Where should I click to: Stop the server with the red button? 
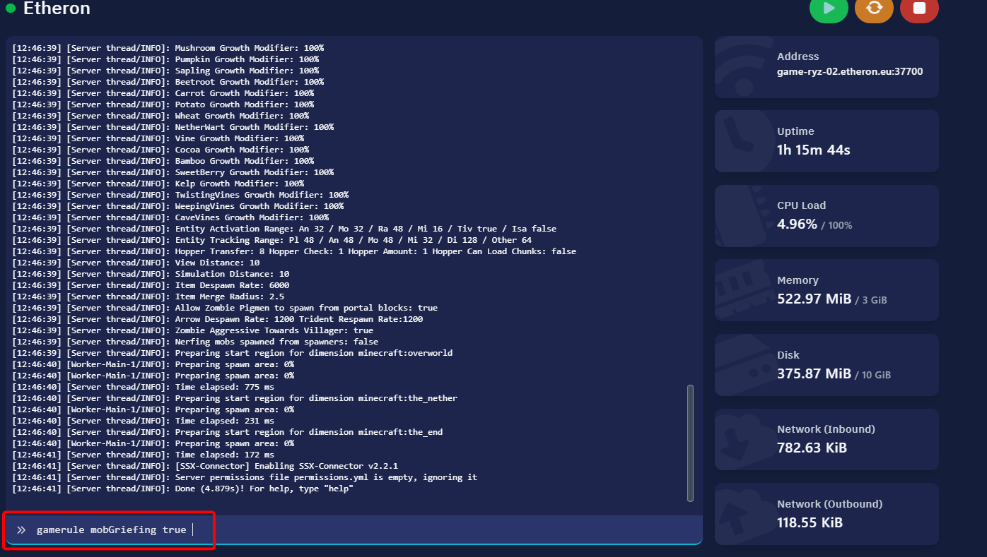[919, 8]
